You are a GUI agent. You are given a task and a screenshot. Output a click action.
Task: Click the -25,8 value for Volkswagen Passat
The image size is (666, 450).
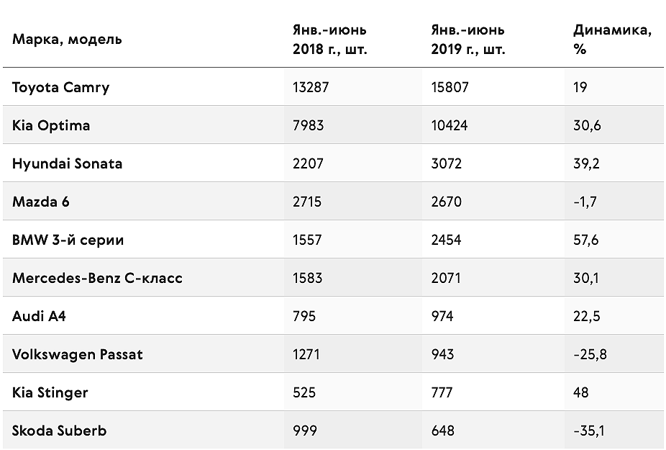[x=590, y=355]
